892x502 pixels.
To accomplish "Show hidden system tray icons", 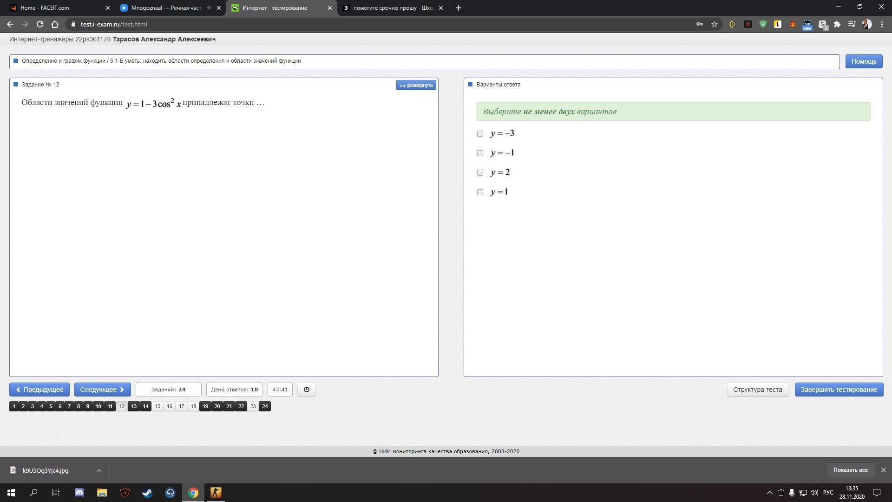I will [x=769, y=493].
